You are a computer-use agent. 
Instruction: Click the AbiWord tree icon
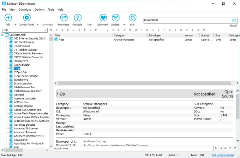pos(11,95)
